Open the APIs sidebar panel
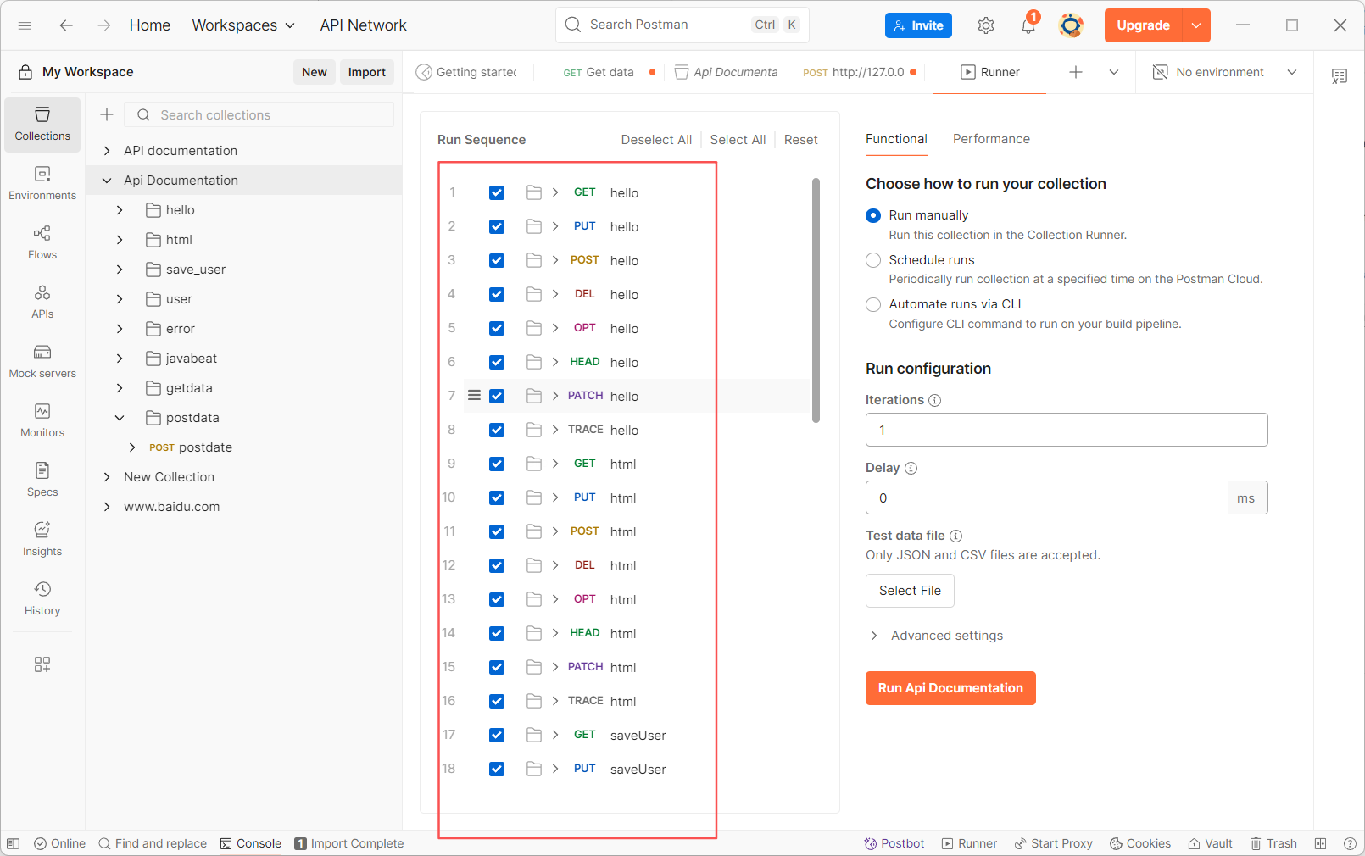Image resolution: width=1365 pixels, height=856 pixels. click(x=42, y=303)
